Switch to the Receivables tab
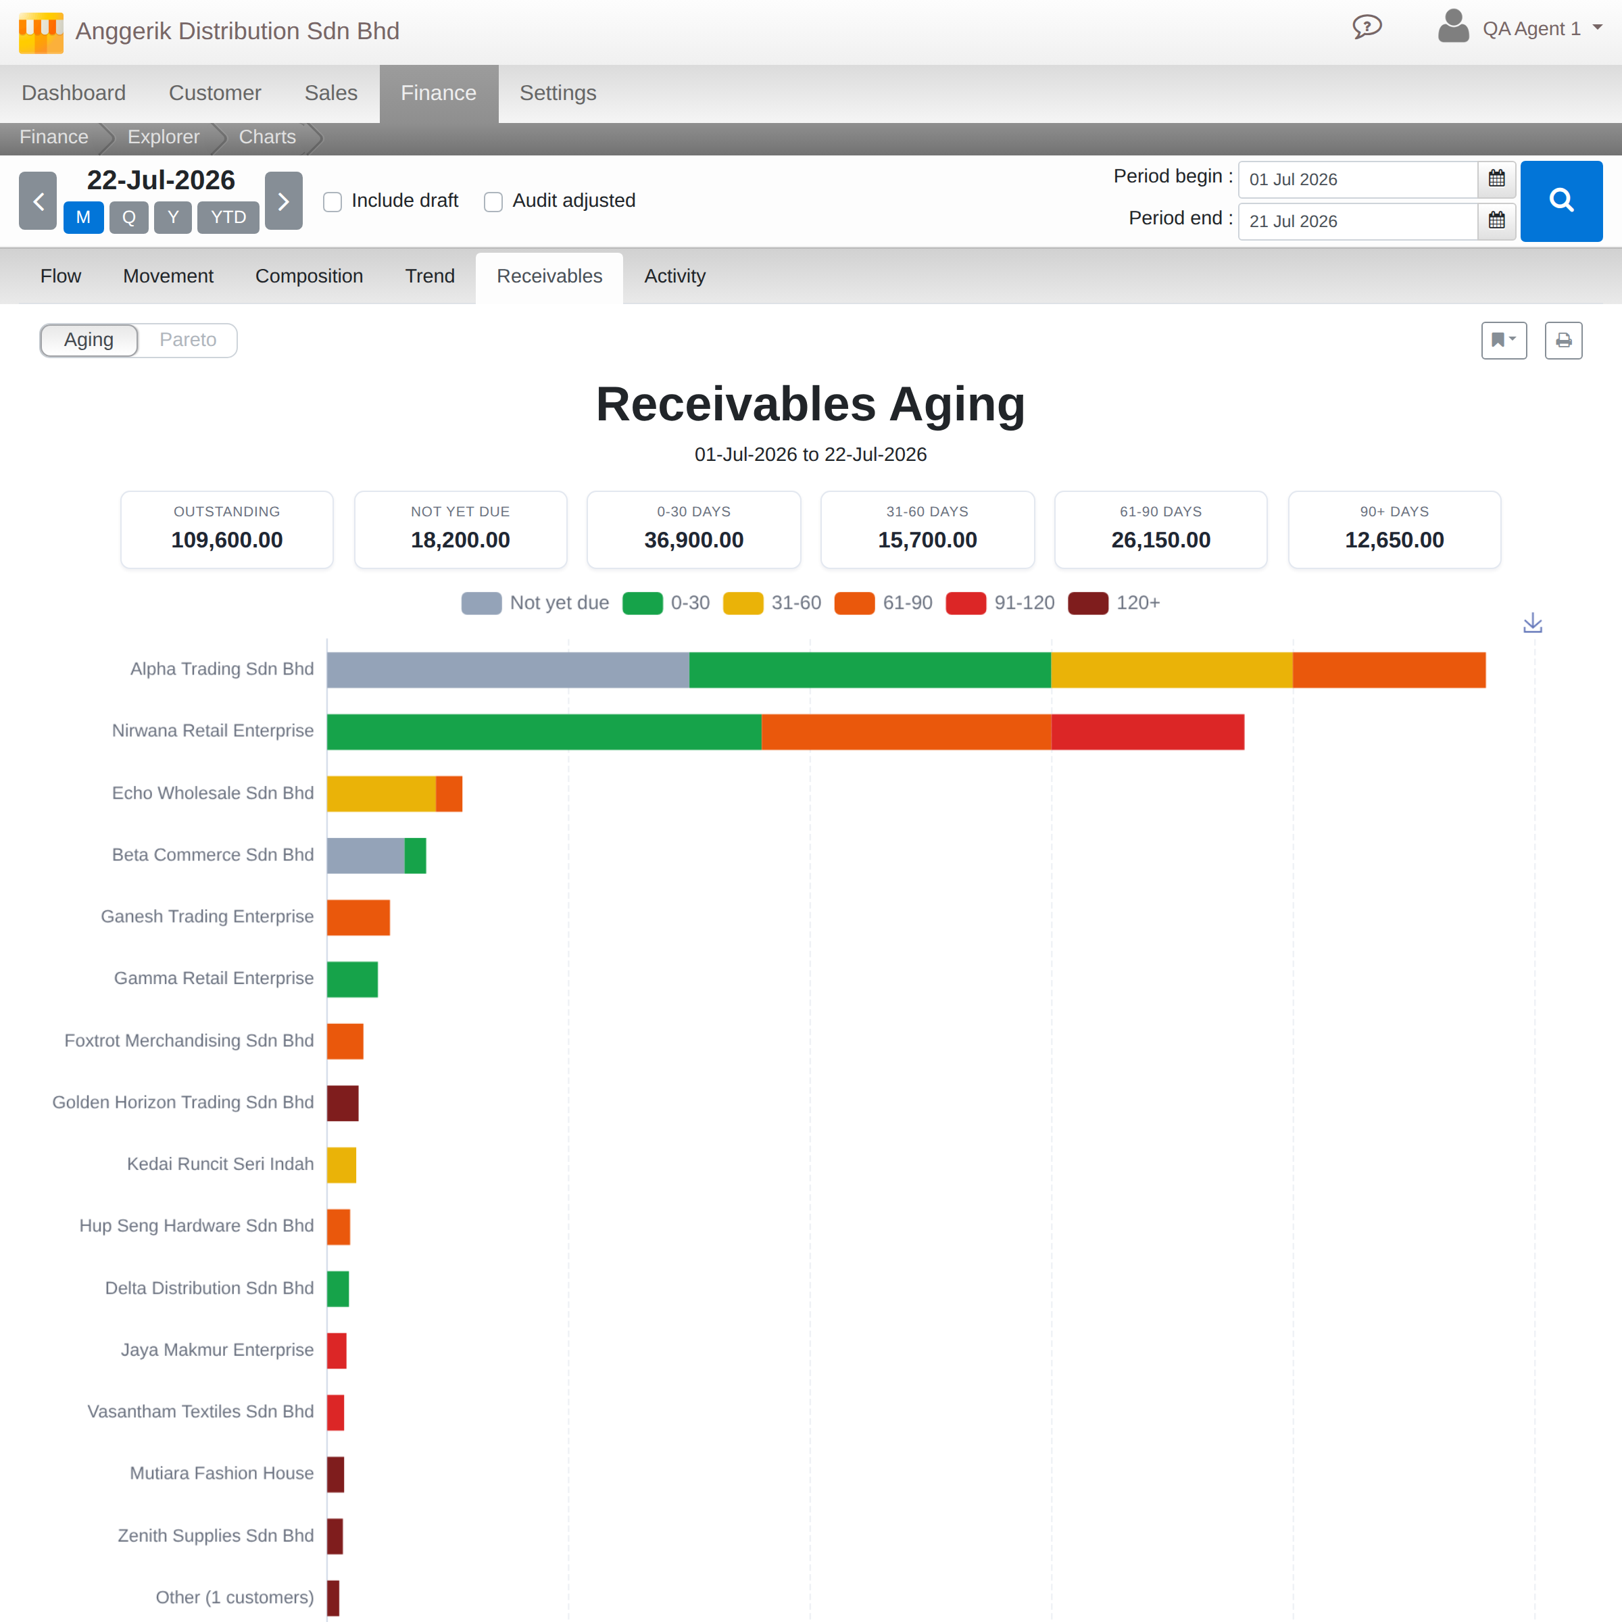 click(x=549, y=276)
